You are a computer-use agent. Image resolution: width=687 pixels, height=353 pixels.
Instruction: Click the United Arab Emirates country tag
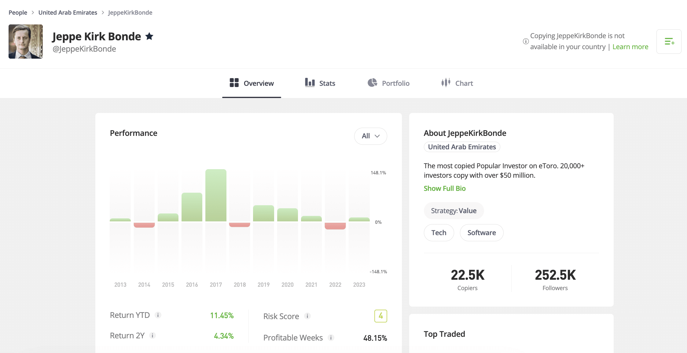point(462,147)
